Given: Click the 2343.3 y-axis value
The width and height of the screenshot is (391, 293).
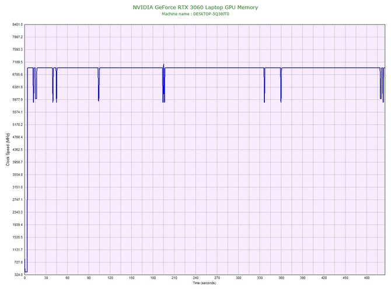Looking at the screenshot, I should point(18,212).
